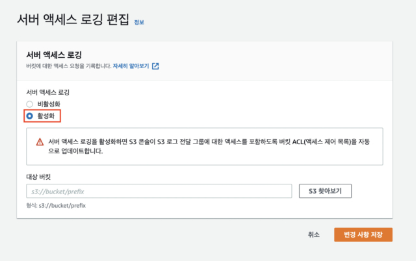Screen dimensions: 416x261
Task: Click the S3 찾아보기 button
Action: (325, 191)
